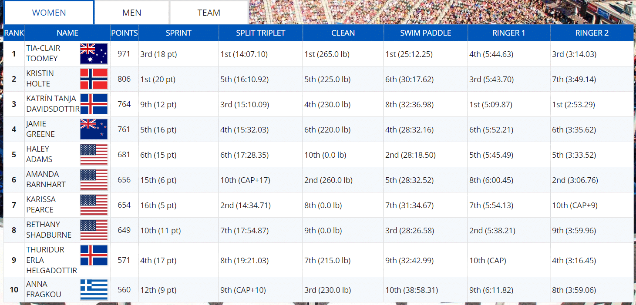Click Greek flag beside Anna Fragkou
Viewport: 636px width, 305px height.
click(94, 290)
